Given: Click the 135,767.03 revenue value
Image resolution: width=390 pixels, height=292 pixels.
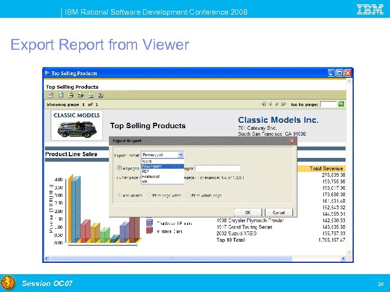Looking at the screenshot, I should (334, 234).
